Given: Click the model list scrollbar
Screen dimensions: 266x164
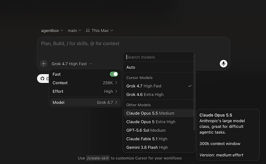Looking at the screenshot, I should 194,92.
